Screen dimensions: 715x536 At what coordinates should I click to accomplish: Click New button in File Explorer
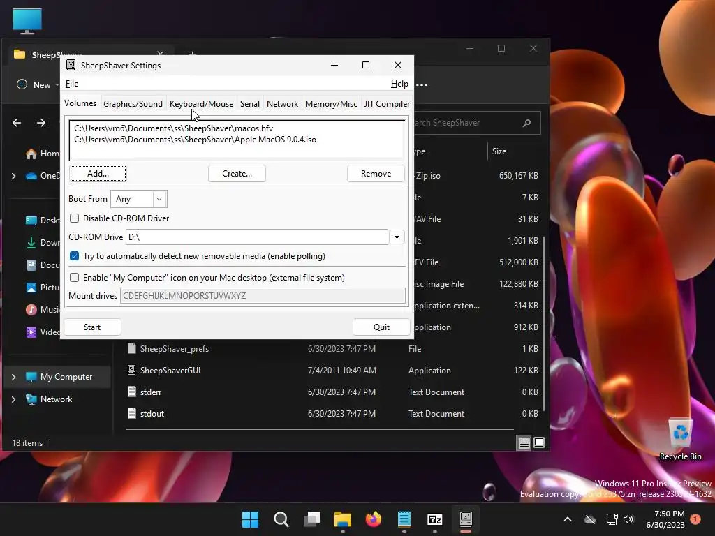click(x=38, y=84)
